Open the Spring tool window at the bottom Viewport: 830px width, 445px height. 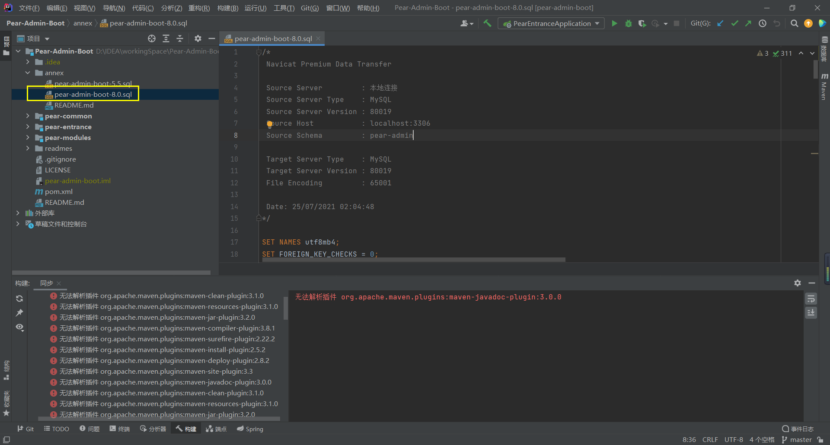250,429
